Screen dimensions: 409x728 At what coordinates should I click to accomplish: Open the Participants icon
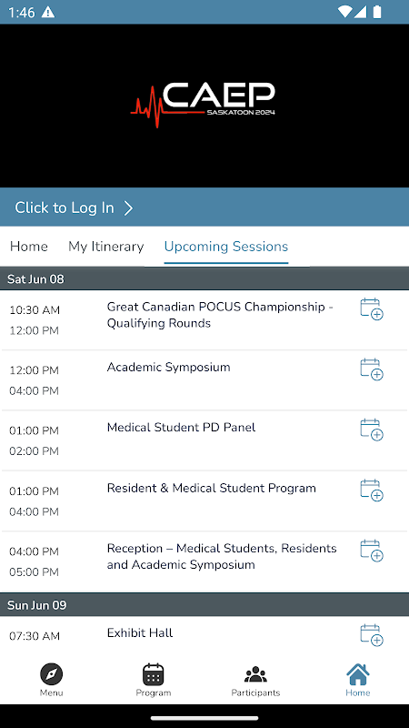point(255,674)
